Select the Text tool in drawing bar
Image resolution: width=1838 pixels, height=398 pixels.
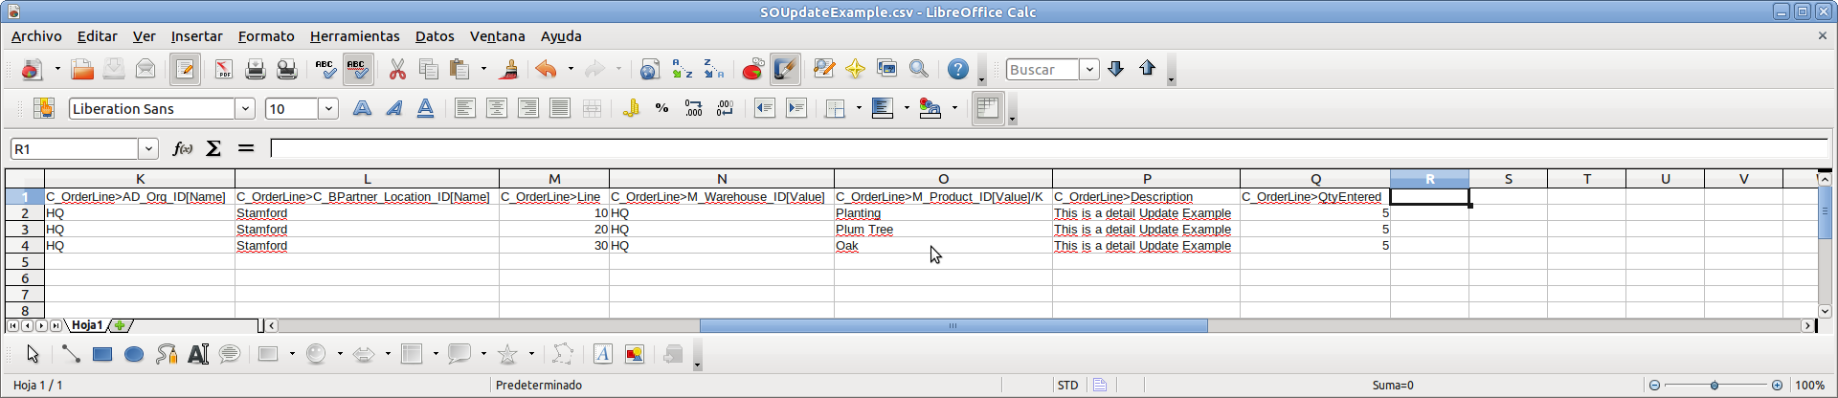click(x=198, y=354)
